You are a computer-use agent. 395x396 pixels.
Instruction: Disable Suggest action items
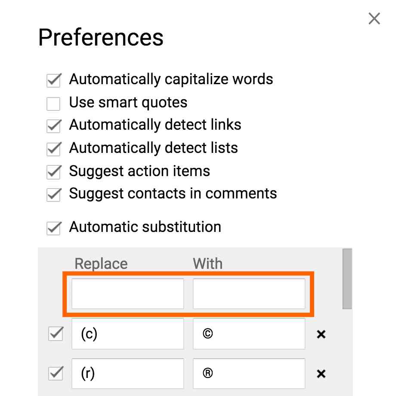pos(53,172)
